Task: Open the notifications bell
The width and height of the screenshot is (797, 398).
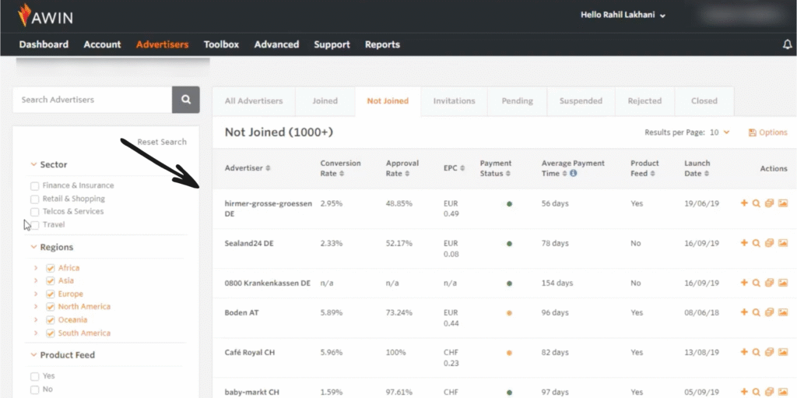Action: coord(788,45)
